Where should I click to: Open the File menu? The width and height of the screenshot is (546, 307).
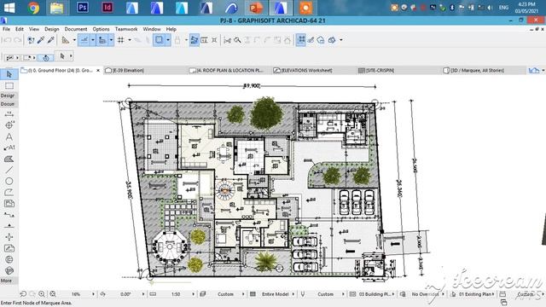point(7,29)
